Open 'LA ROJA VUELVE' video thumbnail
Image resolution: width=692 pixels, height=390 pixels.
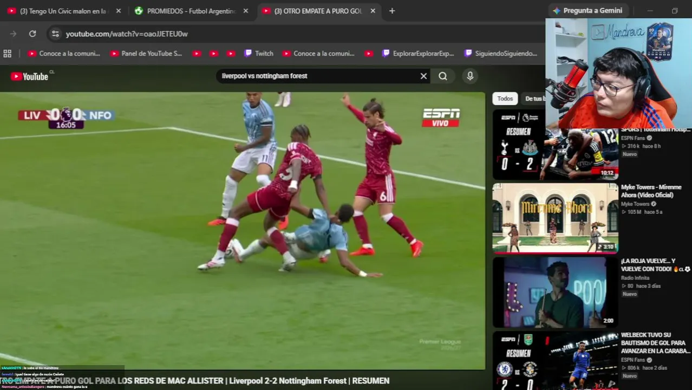point(555,292)
